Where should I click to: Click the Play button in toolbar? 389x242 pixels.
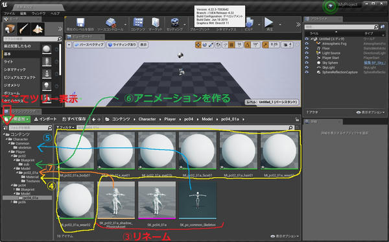coord(269,24)
